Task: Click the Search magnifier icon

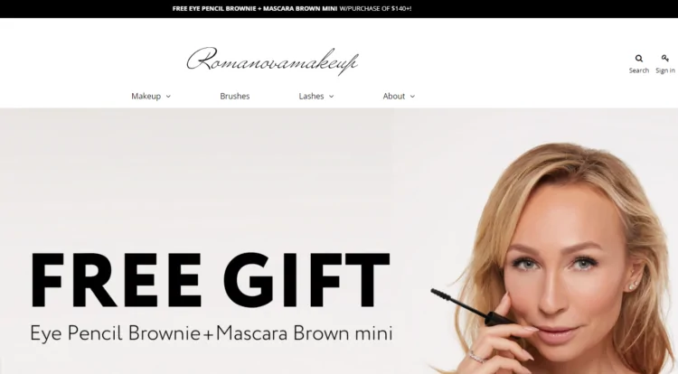Action: pos(638,59)
